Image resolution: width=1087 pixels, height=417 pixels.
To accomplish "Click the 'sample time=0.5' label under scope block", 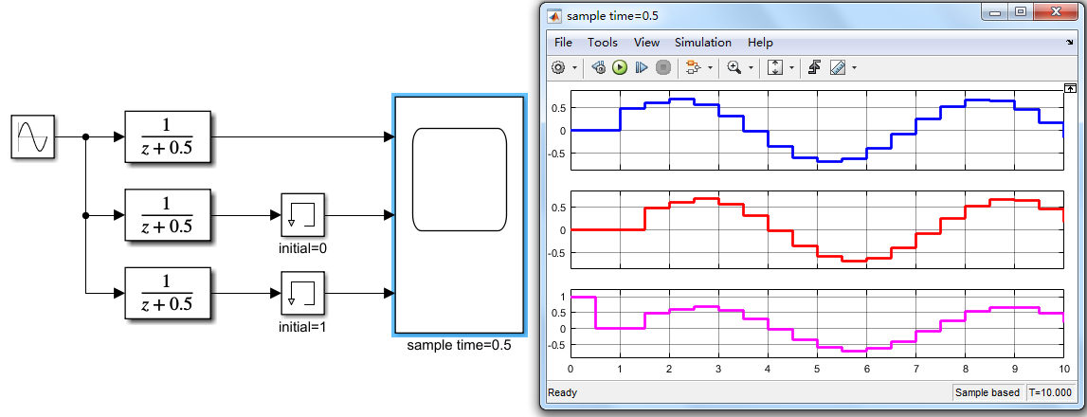I will (x=459, y=345).
